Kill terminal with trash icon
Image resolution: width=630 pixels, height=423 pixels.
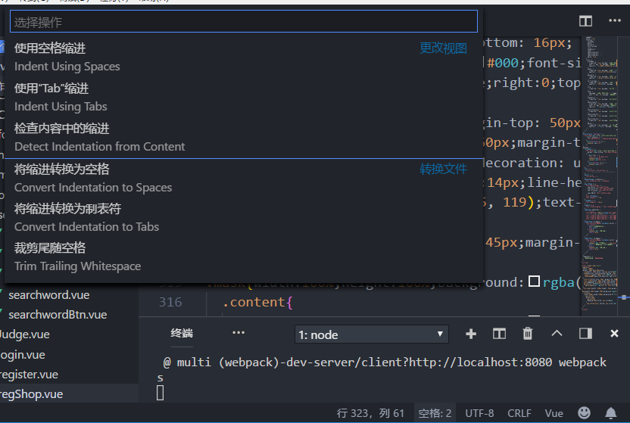528,334
